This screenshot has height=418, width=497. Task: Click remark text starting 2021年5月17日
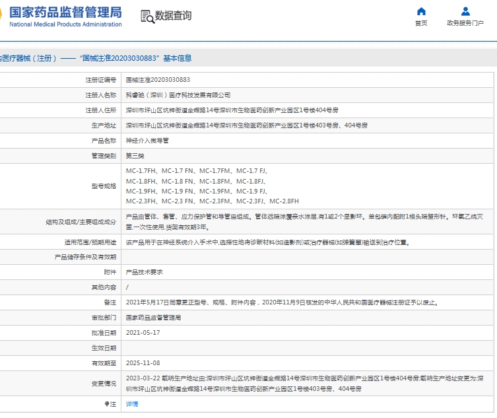282,302
